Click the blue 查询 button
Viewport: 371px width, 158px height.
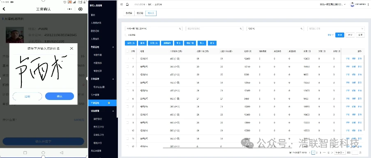(x=340, y=35)
